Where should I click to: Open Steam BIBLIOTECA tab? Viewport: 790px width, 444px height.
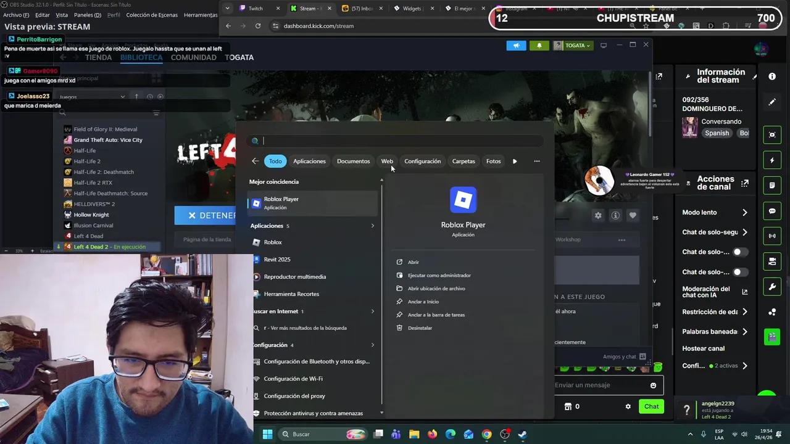click(141, 57)
